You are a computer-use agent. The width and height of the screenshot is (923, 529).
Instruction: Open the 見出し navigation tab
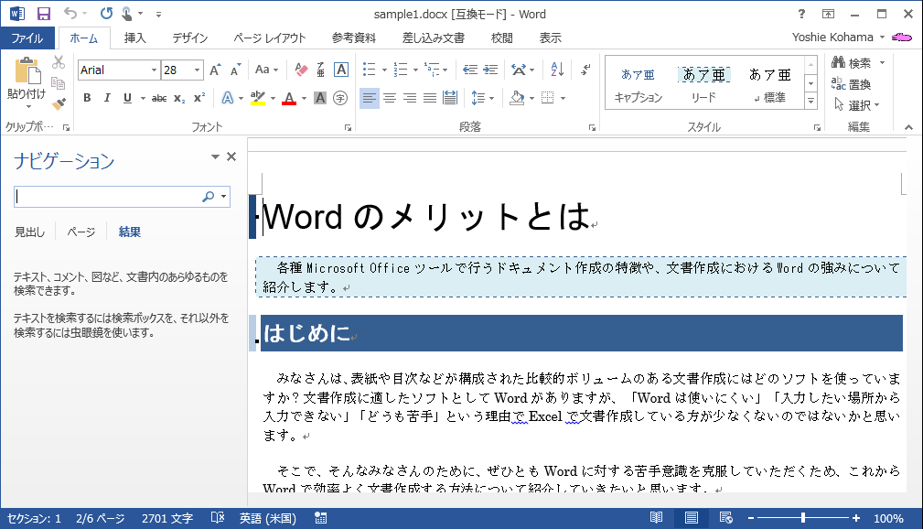tap(29, 232)
